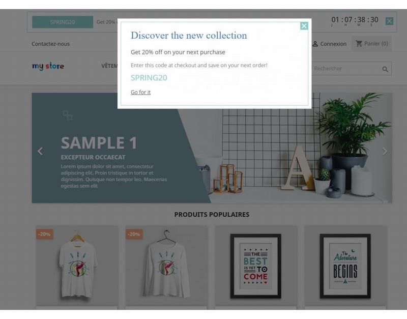Focus the Rechercher search field
Viewport: 407px width, 319px height.
pyautogui.click(x=347, y=69)
